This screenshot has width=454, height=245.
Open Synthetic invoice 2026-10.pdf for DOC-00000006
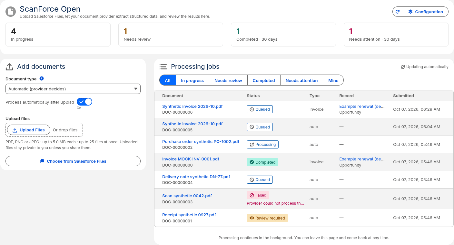click(x=192, y=106)
